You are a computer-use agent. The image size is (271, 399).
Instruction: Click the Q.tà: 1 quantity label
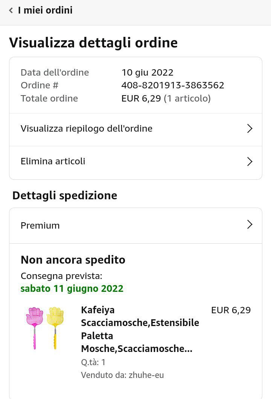click(x=93, y=362)
